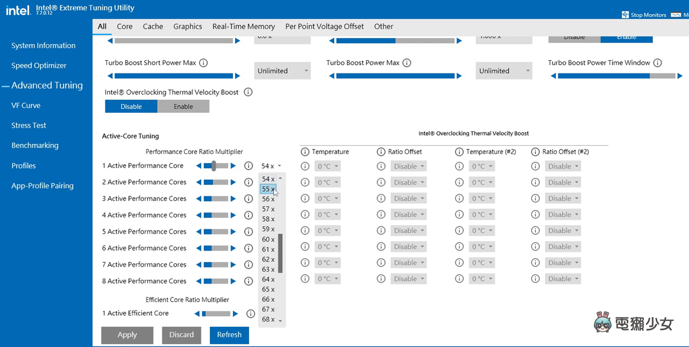
Task: Open Stress Test in sidebar
Action: (29, 125)
